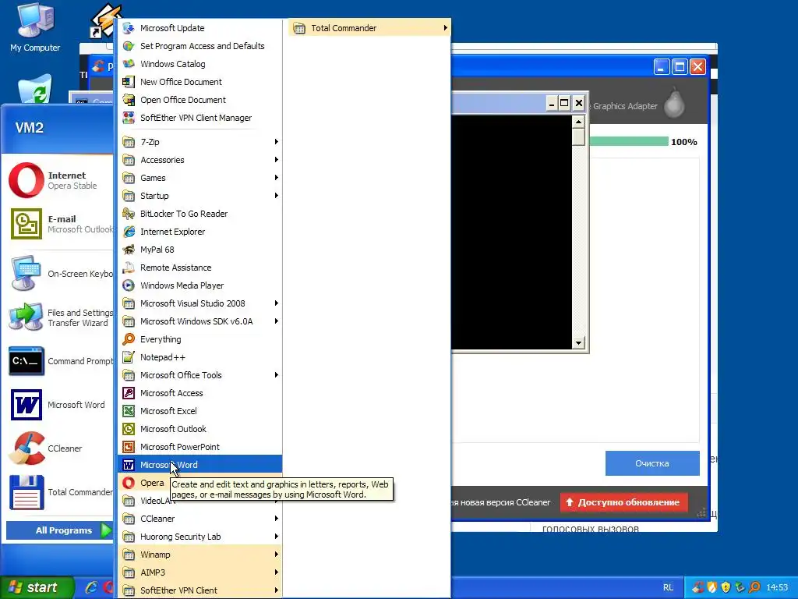Image resolution: width=798 pixels, height=599 pixels.
Task: Open the AIMP3 program folder
Action: click(x=199, y=572)
